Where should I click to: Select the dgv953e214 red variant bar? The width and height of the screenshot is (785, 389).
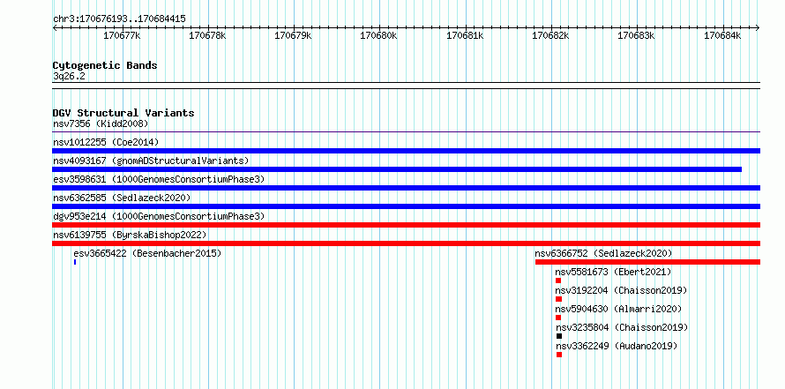pos(406,225)
